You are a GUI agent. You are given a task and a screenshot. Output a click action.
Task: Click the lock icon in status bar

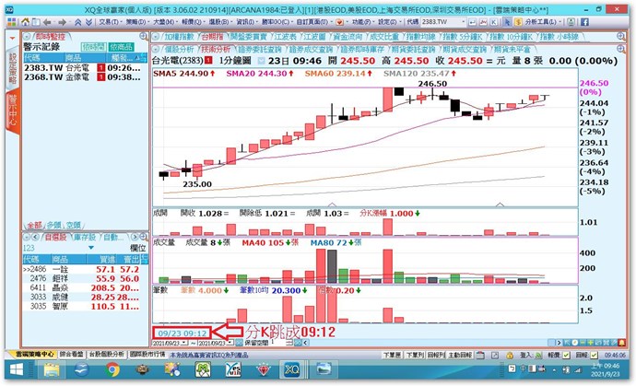(x=510, y=355)
